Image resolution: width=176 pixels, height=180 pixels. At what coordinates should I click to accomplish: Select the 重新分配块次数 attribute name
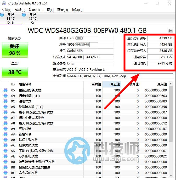click(x=30, y=90)
